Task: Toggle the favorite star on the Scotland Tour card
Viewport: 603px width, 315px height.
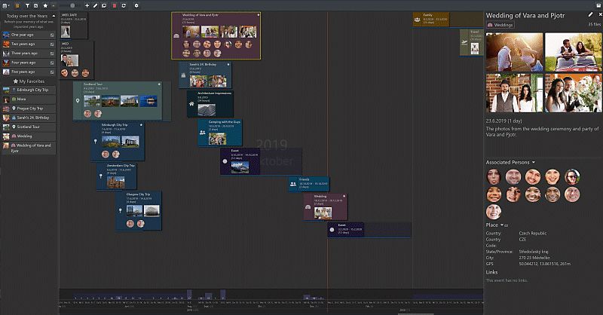Action: [x=159, y=84]
